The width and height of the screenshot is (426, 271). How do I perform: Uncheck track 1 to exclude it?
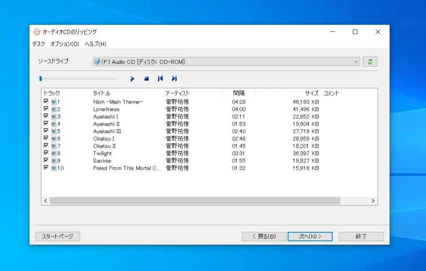coord(46,101)
